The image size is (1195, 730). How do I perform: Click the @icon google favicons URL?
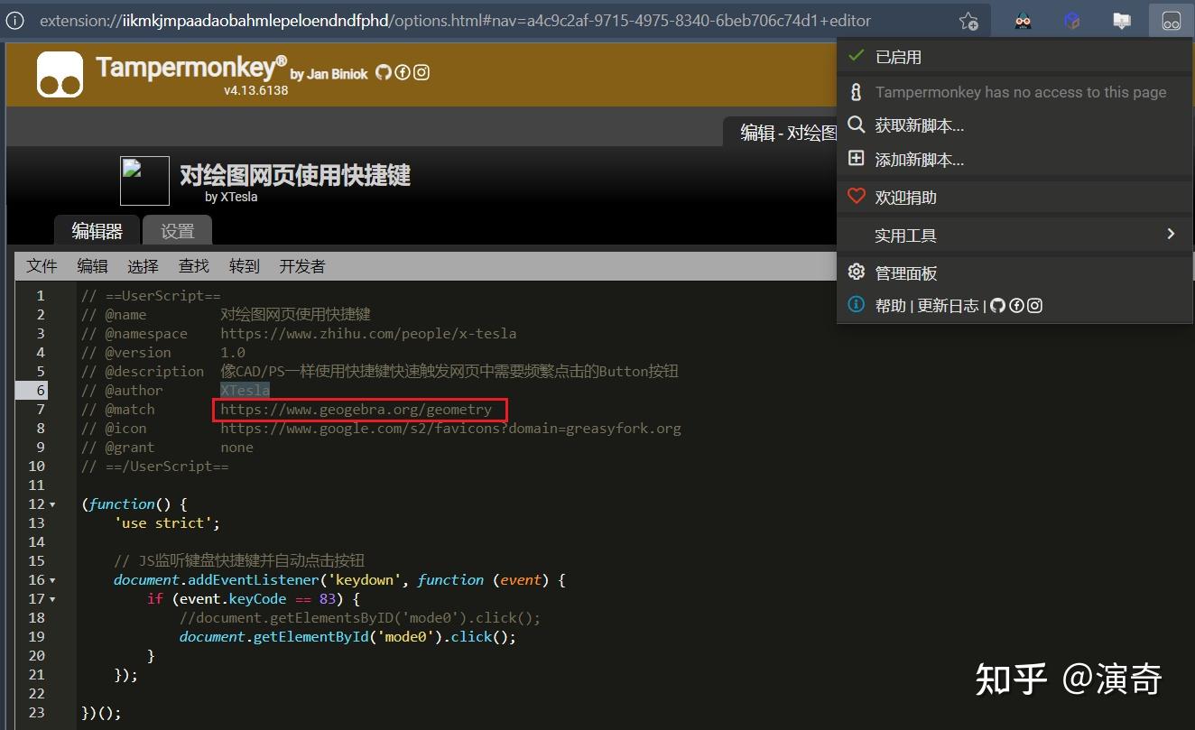click(450, 429)
